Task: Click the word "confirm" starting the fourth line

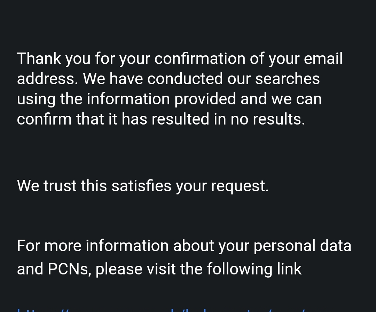Action: (44, 119)
